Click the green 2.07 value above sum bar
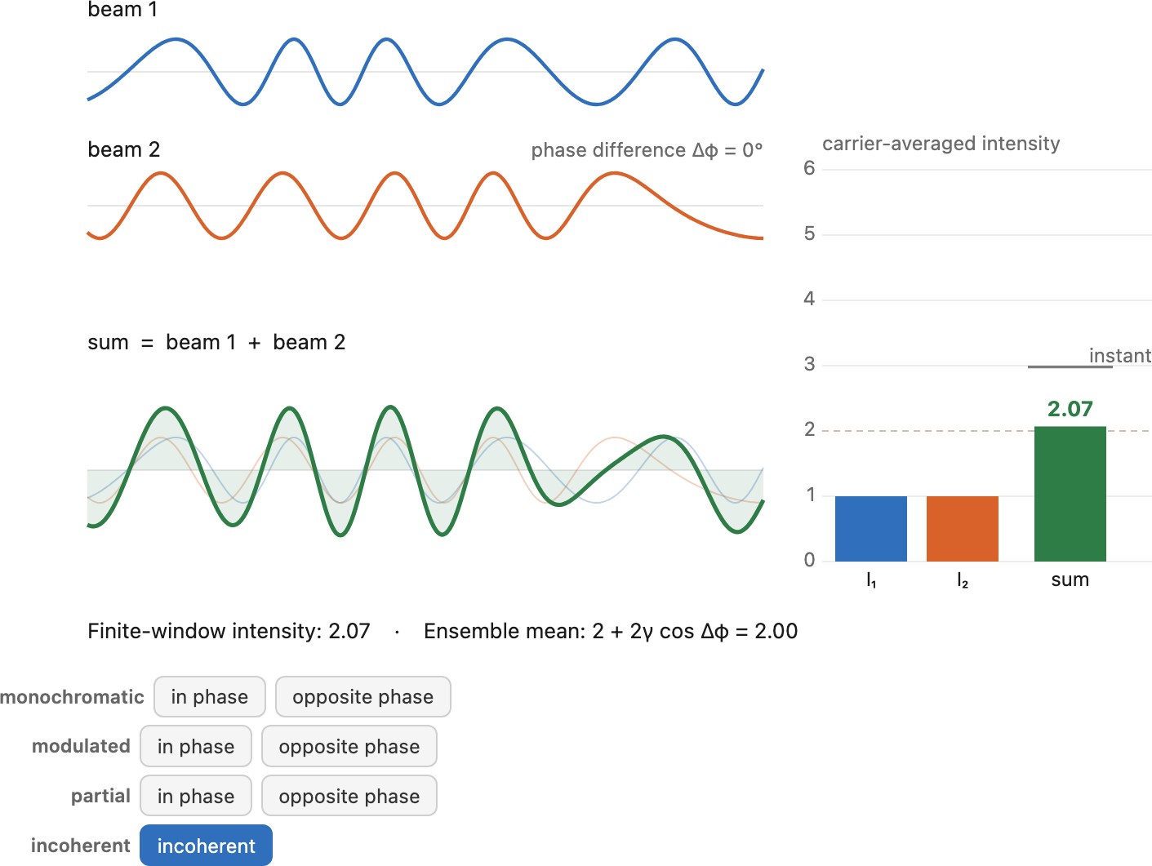Image resolution: width=1152 pixels, height=866 pixels. [1070, 409]
